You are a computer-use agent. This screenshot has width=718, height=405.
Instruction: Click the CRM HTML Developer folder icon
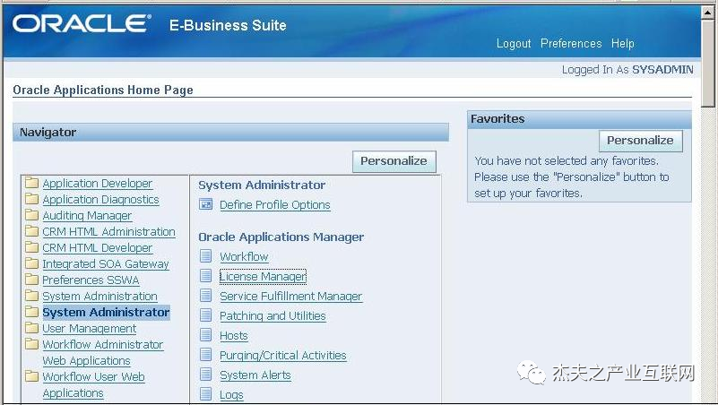pos(31,247)
